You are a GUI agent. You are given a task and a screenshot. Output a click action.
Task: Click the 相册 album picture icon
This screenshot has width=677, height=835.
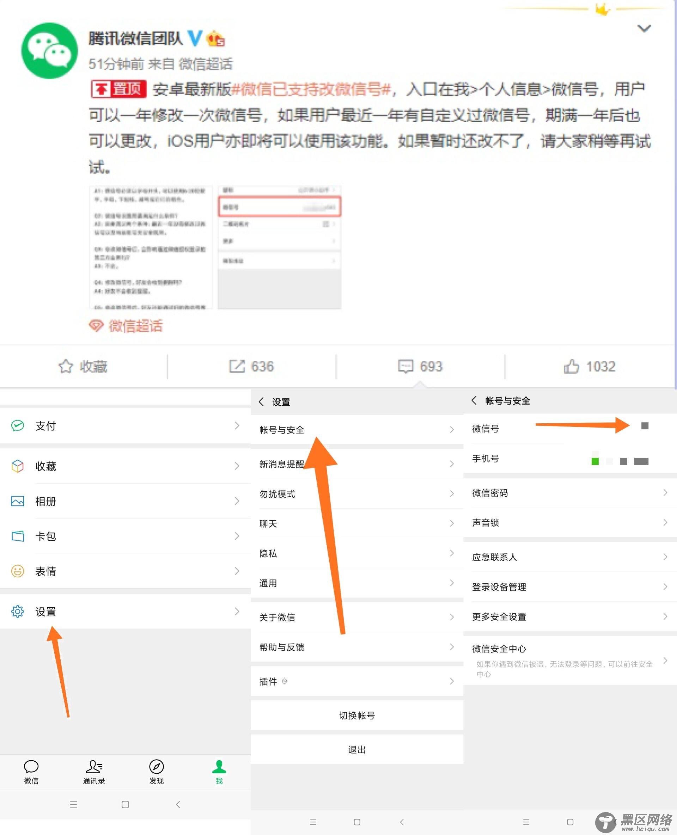[18, 501]
